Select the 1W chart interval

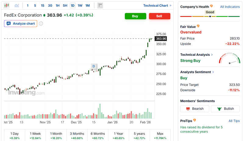[x=80, y=5]
